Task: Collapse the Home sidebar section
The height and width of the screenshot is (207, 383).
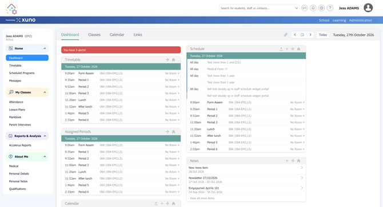Action: tap(45, 48)
